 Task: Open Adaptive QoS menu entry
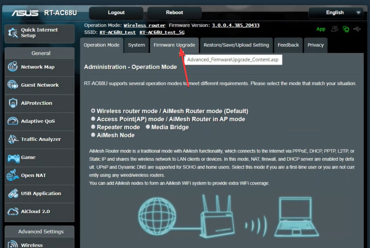pyautogui.click(x=40, y=122)
